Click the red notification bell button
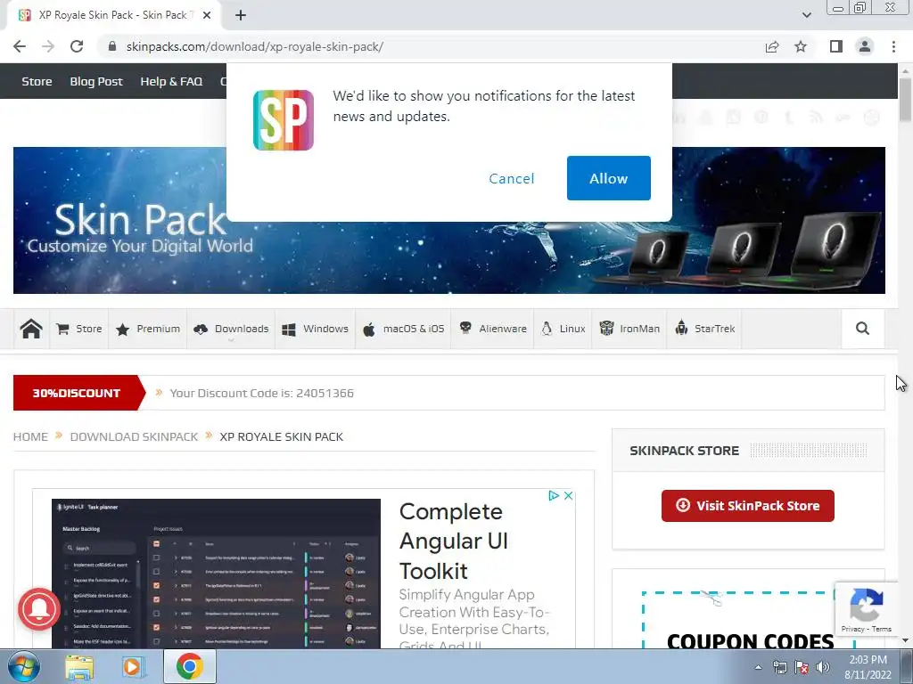Screen dimensions: 913x684 click(x=39, y=609)
